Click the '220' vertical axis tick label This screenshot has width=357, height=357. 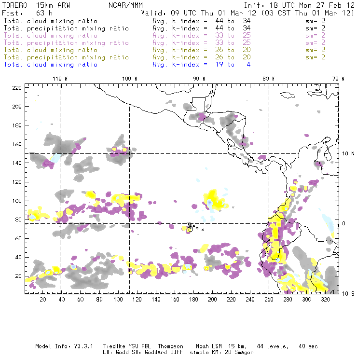point(17,88)
